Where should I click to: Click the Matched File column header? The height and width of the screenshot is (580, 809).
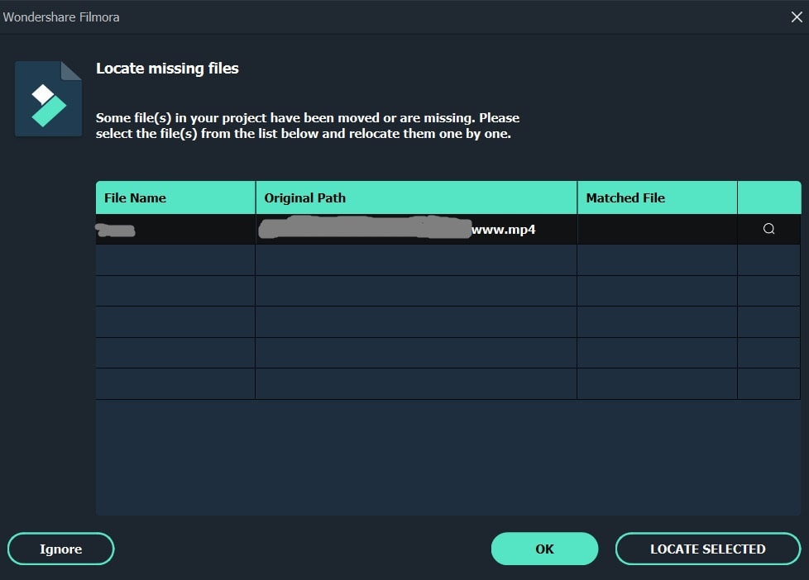(x=657, y=198)
